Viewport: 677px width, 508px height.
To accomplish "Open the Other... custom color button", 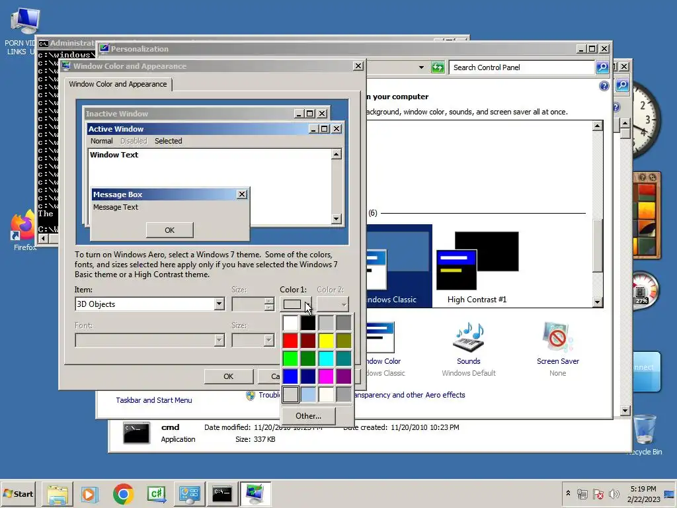I will (x=308, y=416).
